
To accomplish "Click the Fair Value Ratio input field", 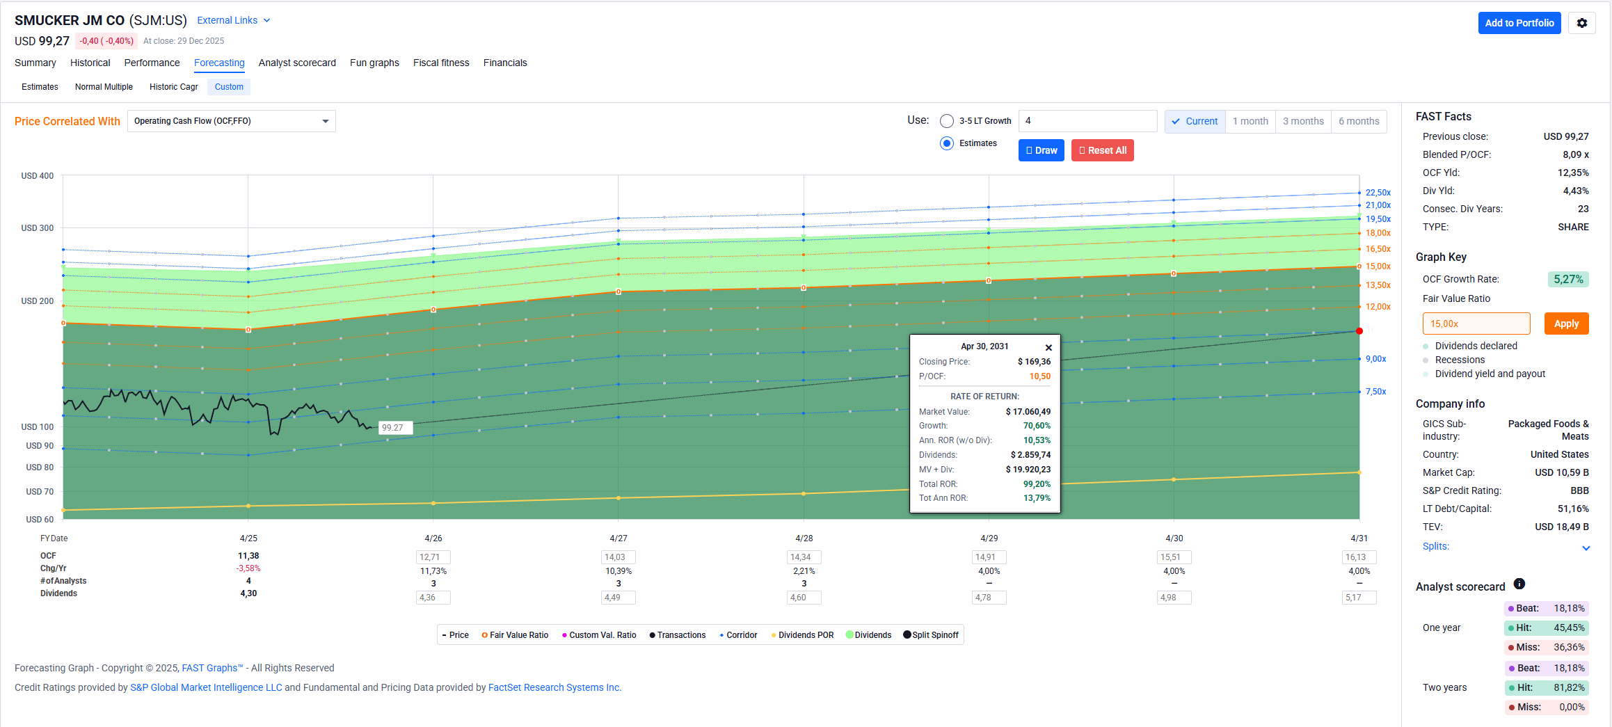I will coord(1476,323).
